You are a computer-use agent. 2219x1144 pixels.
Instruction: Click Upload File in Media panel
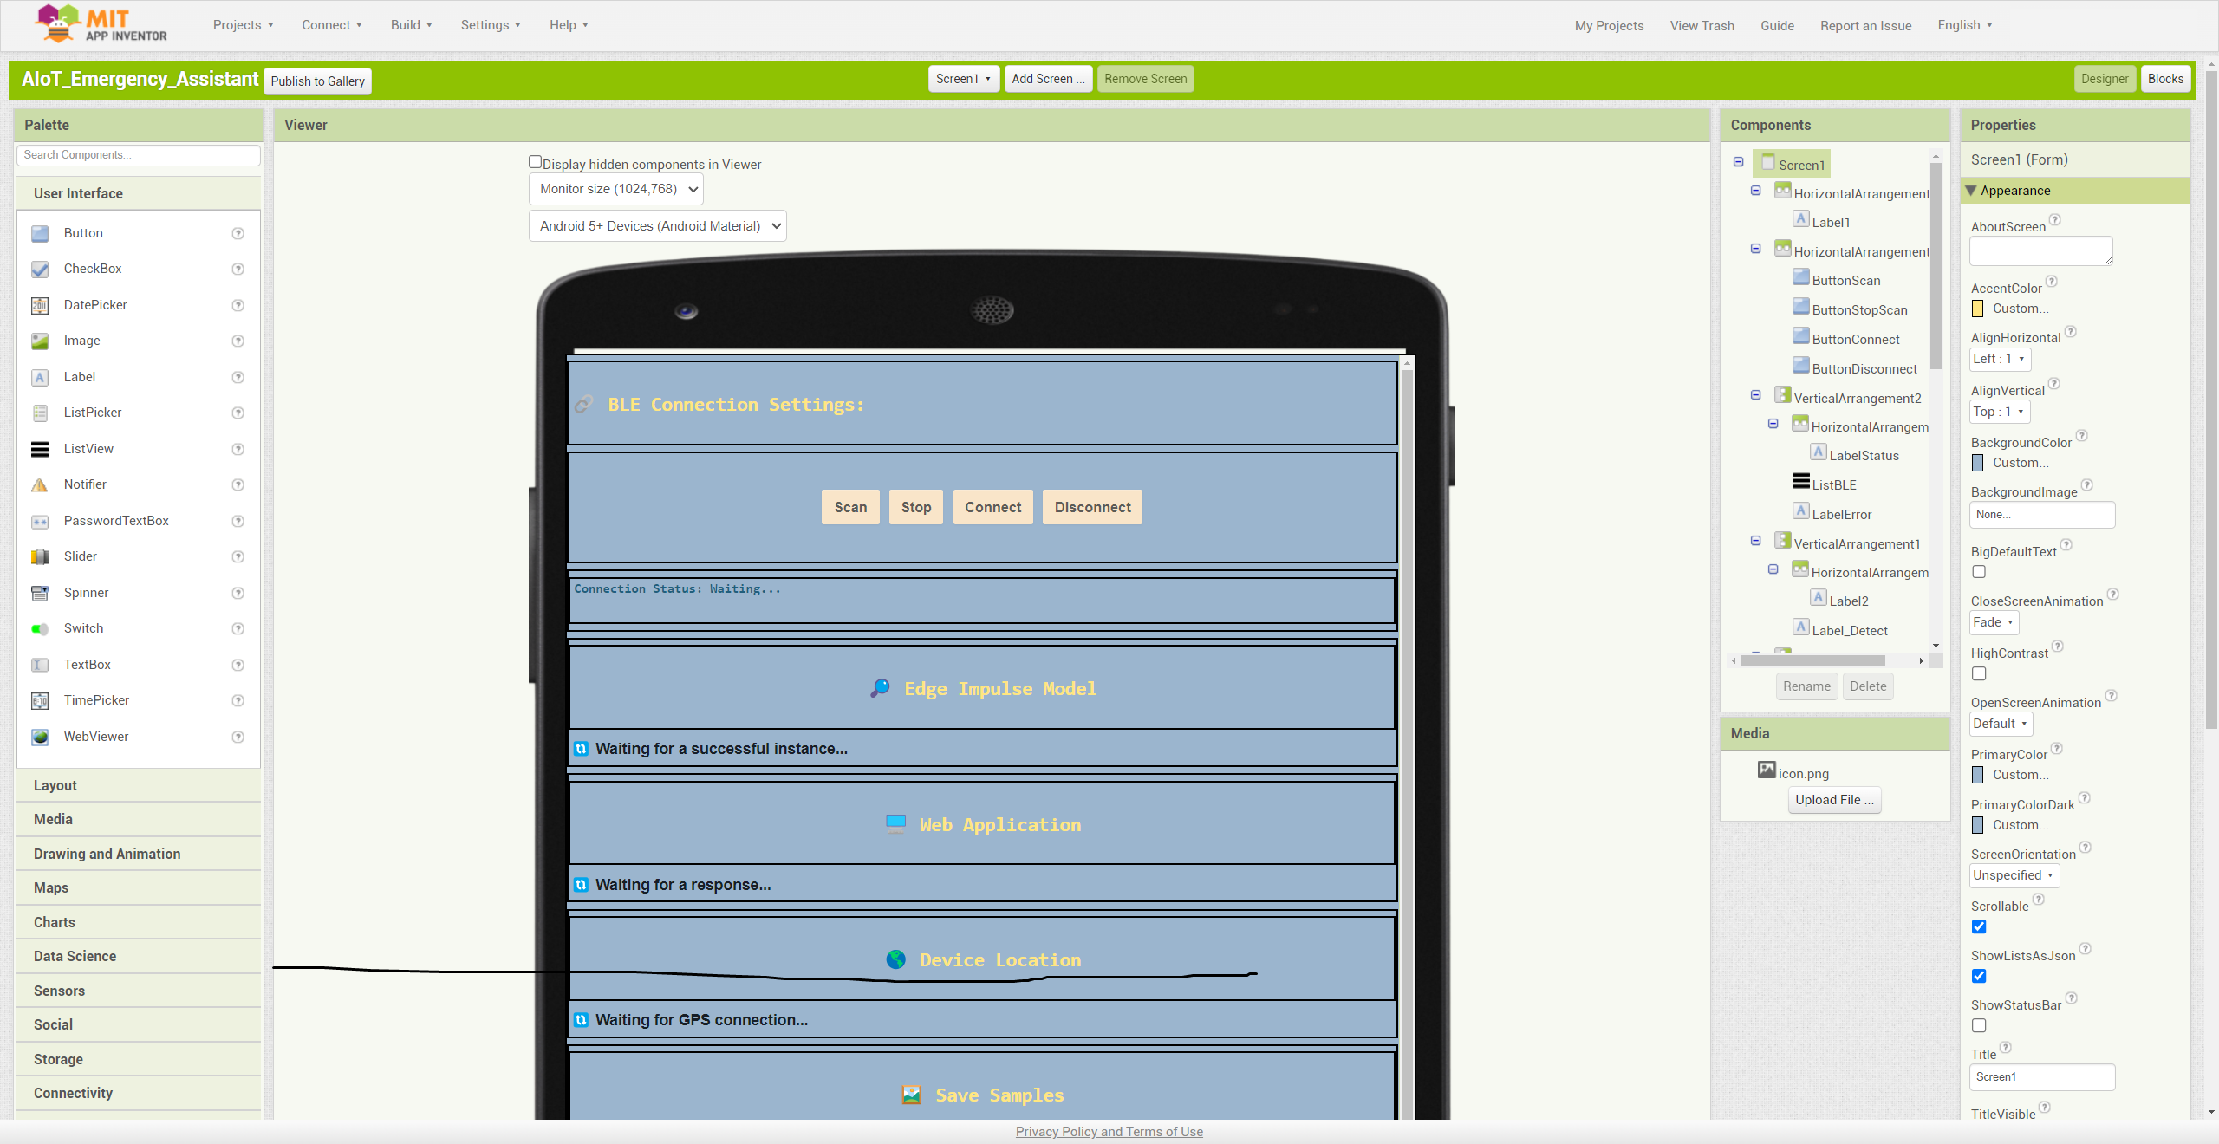[x=1834, y=800]
